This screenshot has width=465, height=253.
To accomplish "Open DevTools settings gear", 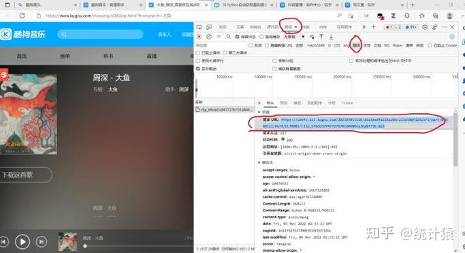I will 425,27.
